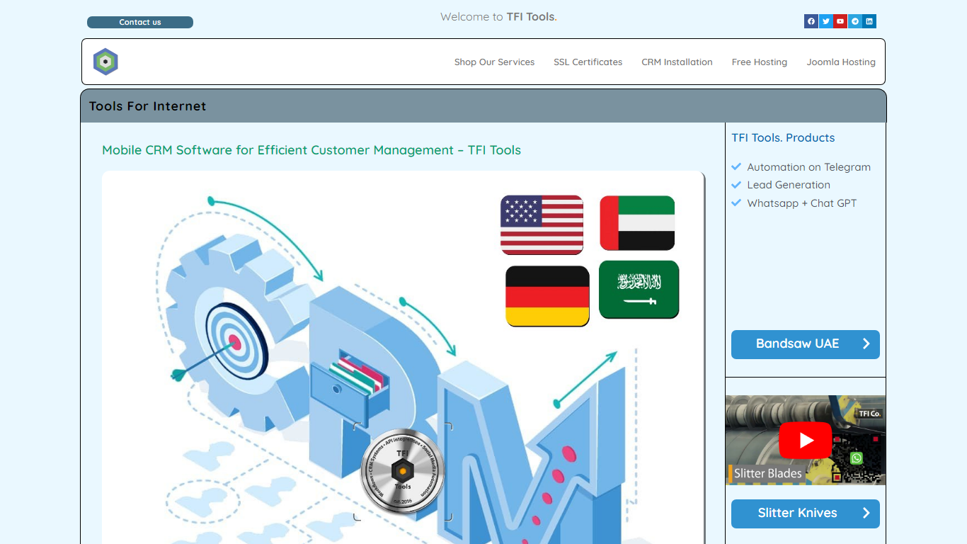
Task: Select the United States flag
Action: [x=542, y=225]
